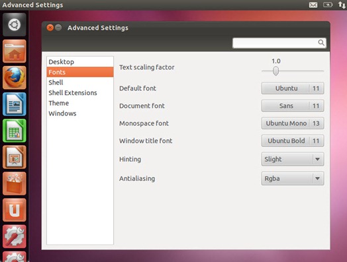Click the Text scaling factor slider handle

pos(275,71)
